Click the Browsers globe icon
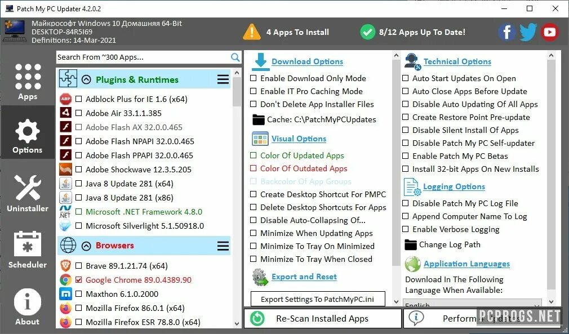 [x=68, y=246]
